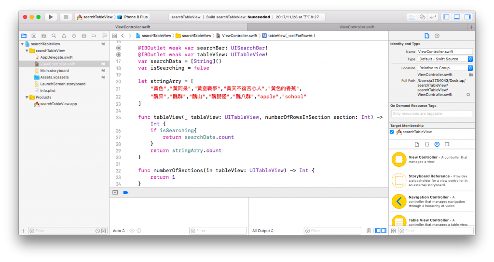Open the report navigator

(104, 36)
